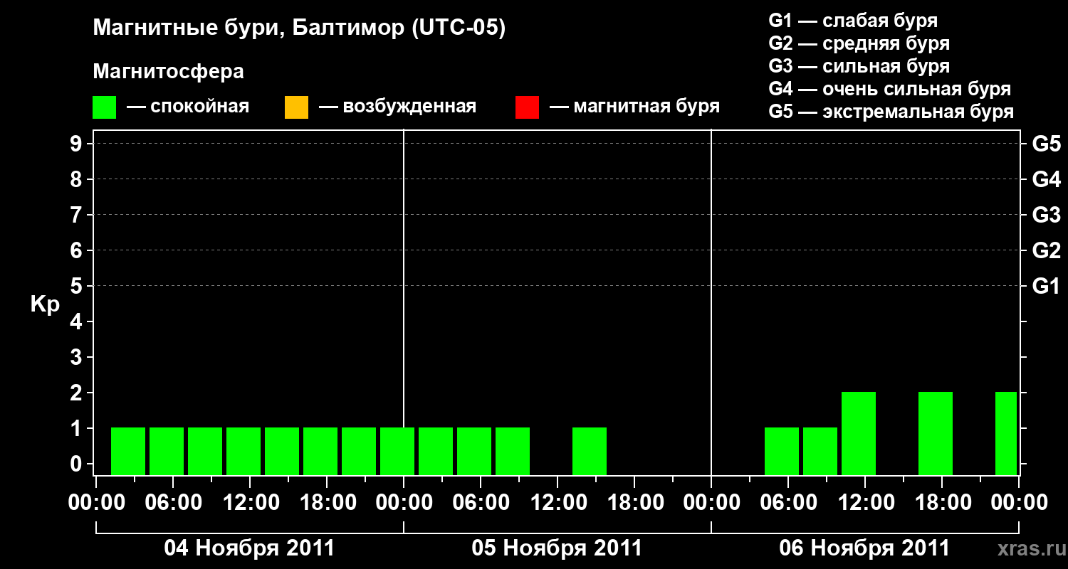Screen dimensions: 1068x569
Task: Click '18:00' time label under 04 November
Action: click(x=327, y=502)
